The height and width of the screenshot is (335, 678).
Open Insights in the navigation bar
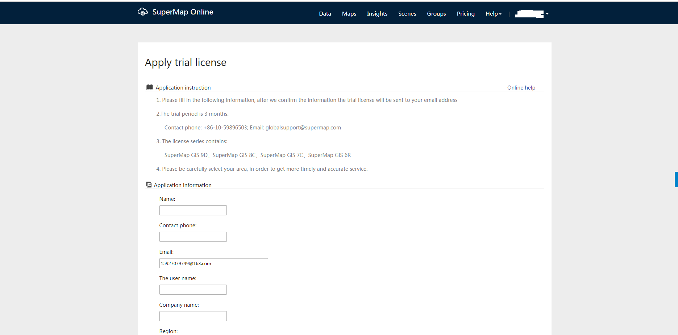coord(377,14)
